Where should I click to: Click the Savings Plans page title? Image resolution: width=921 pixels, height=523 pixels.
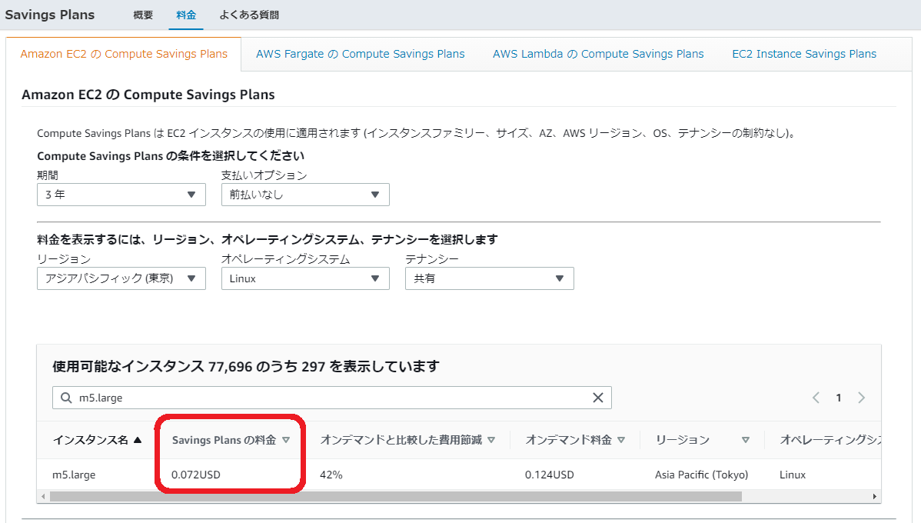[50, 15]
